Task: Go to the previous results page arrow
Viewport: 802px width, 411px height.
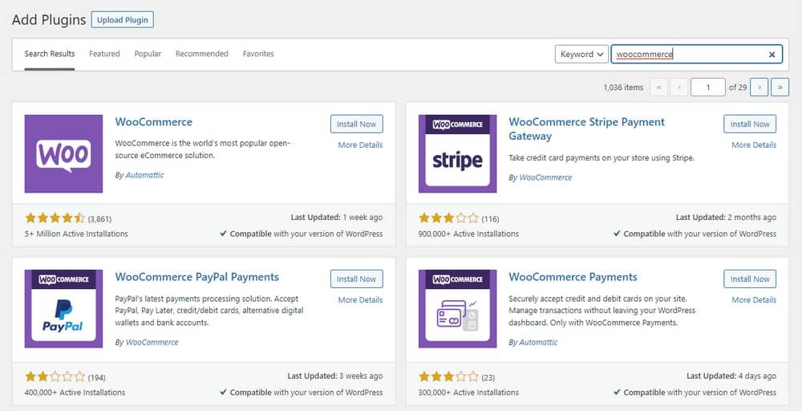Action: coord(679,87)
